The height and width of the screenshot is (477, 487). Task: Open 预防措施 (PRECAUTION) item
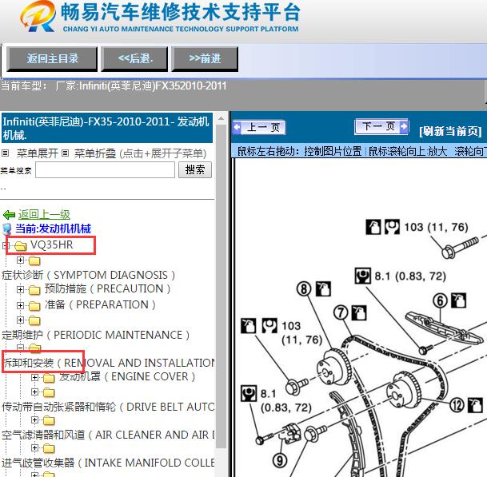tap(107, 288)
